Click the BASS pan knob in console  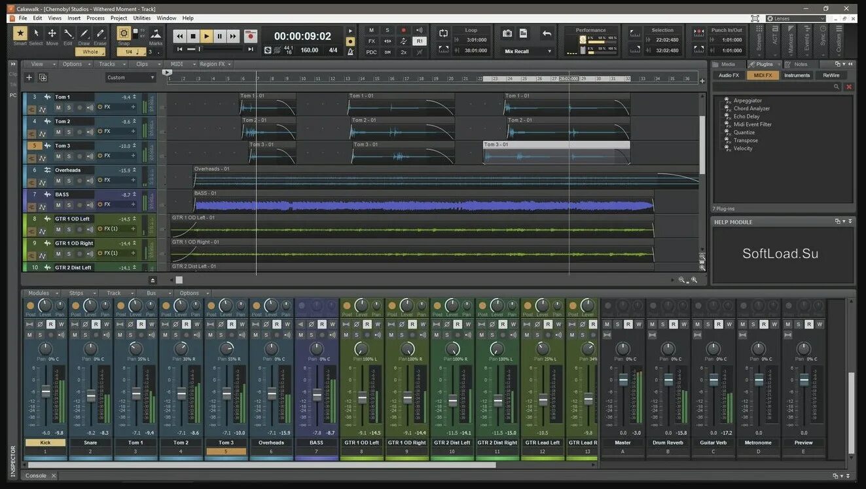pos(317,348)
